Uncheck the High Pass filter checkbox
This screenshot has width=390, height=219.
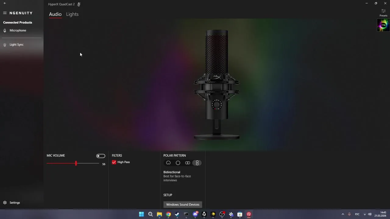[x=114, y=162]
